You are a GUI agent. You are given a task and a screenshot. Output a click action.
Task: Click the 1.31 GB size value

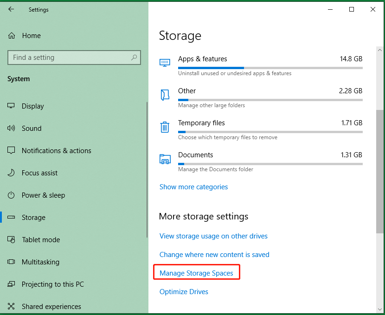[x=351, y=155]
